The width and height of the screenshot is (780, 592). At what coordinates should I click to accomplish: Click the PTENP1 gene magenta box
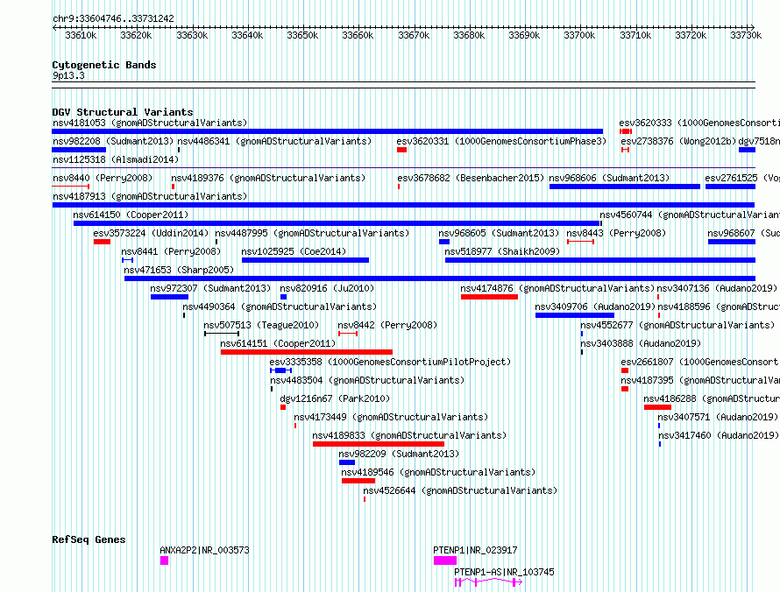pos(445,560)
